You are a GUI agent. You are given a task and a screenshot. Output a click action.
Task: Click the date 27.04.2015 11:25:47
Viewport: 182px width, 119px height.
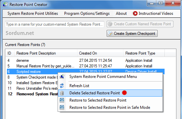[x=95, y=66]
